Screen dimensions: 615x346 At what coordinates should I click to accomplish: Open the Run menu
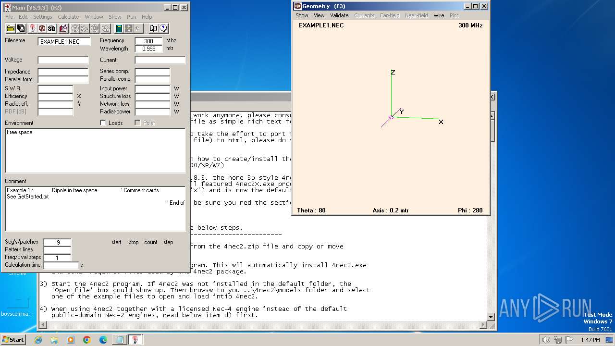(131, 17)
